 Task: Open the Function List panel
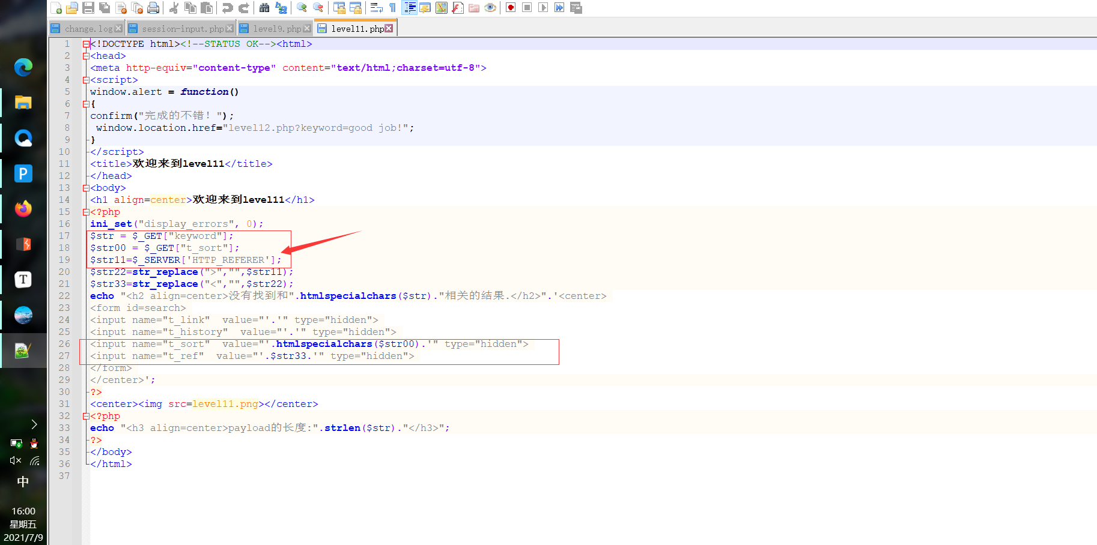(x=458, y=8)
